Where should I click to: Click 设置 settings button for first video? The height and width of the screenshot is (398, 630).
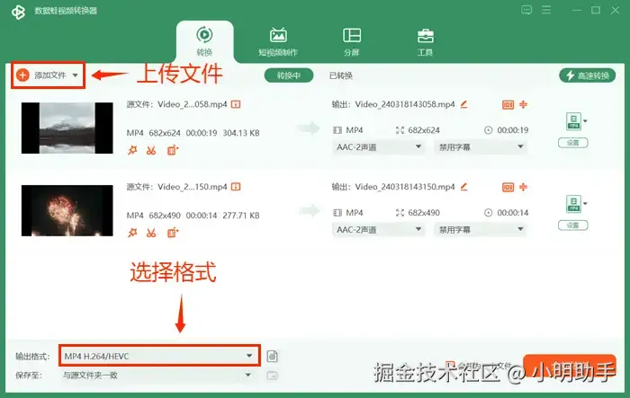573,143
